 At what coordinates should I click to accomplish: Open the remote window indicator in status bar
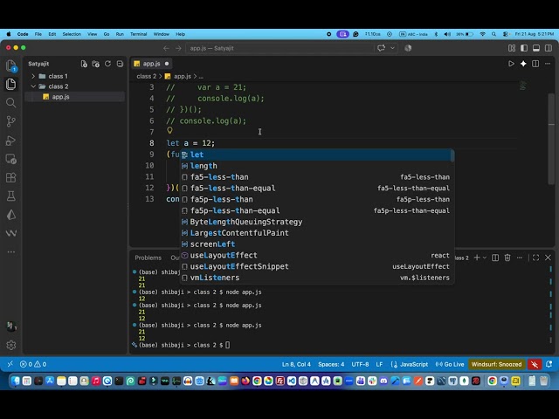coord(10,364)
